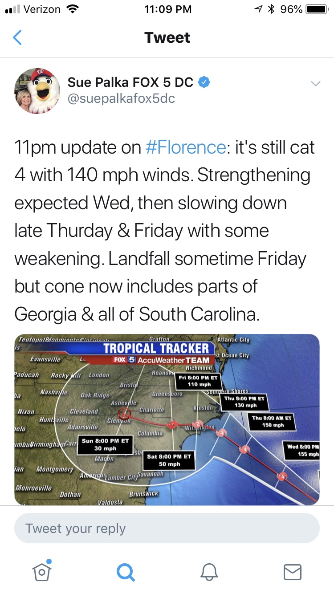Open Sue Palka's profile picture
The height and width of the screenshot is (594, 334).
coord(37,90)
